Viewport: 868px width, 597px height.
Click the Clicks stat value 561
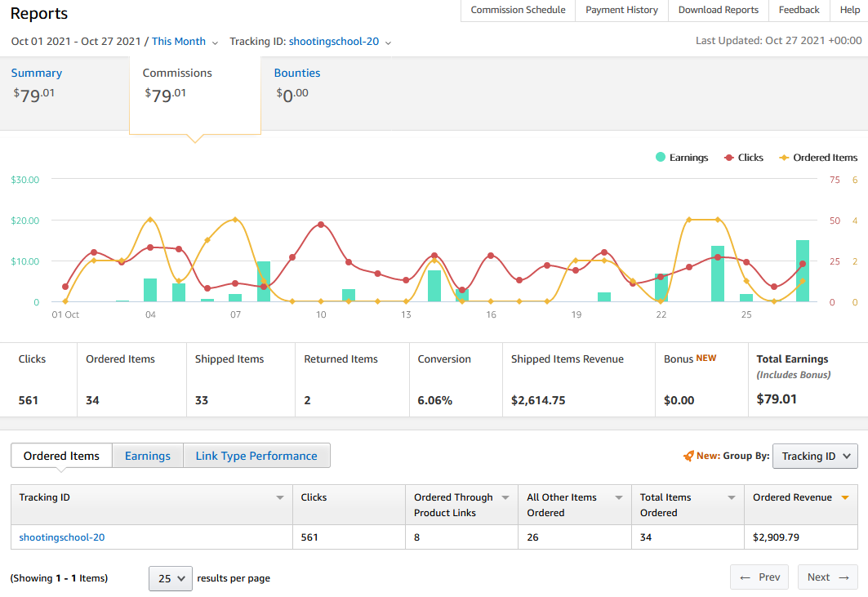[29, 400]
